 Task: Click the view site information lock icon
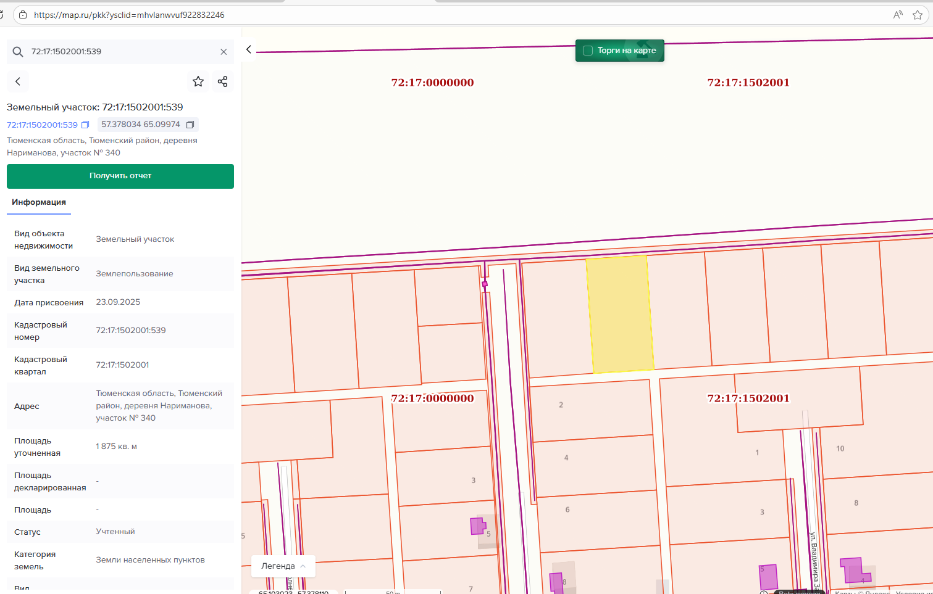click(x=23, y=15)
